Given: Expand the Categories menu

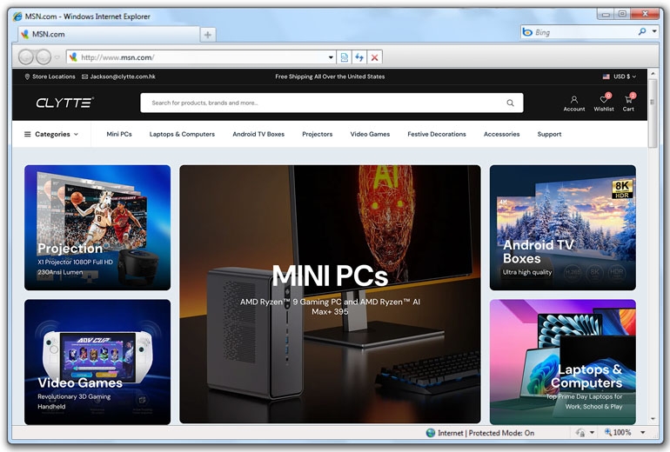Looking at the screenshot, I should click(x=51, y=134).
